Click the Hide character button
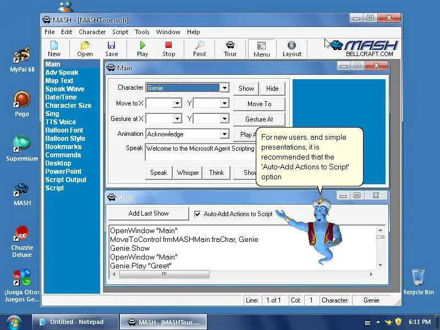The height and width of the screenshot is (330, 440). (x=272, y=89)
